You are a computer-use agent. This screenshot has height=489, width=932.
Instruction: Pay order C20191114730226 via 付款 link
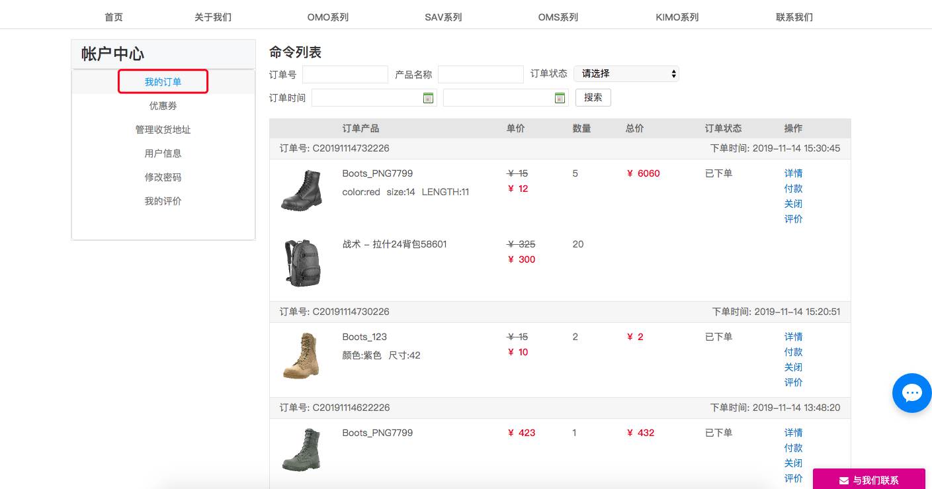(793, 351)
